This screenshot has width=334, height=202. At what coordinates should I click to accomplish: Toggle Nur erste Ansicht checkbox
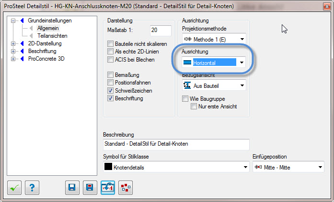pyautogui.click(x=194, y=106)
